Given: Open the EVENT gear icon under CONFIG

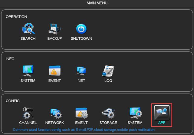Looking at the screenshot, I should pos(81,113).
